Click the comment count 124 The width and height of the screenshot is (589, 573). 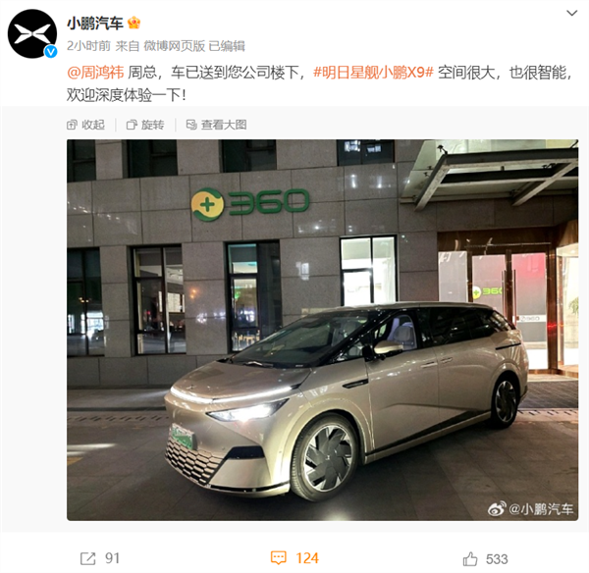coord(307,558)
